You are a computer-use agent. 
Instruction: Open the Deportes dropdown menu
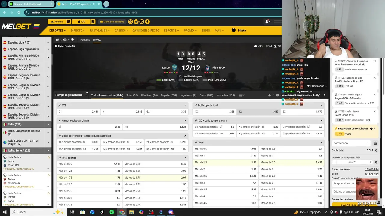[58, 30]
